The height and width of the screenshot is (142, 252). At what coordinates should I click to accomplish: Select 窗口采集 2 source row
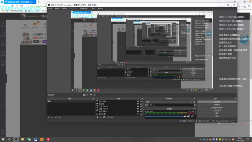pyautogui.click(x=119, y=111)
